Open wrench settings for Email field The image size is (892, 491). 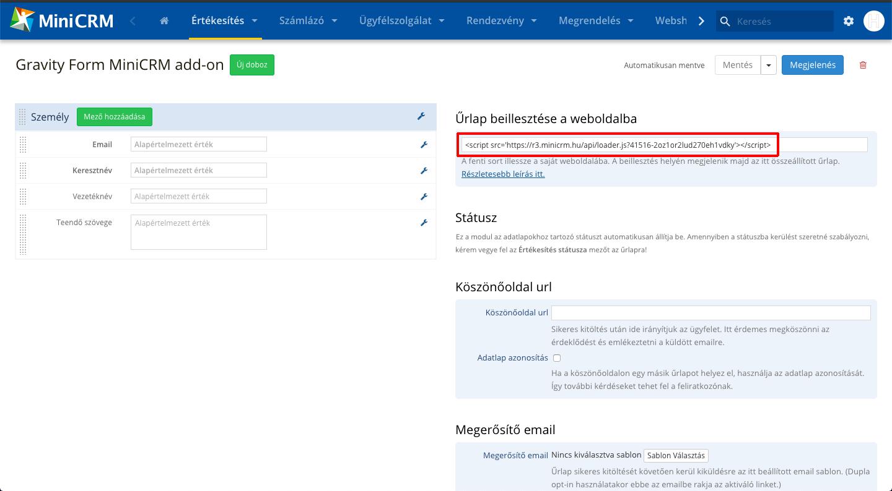tap(424, 145)
